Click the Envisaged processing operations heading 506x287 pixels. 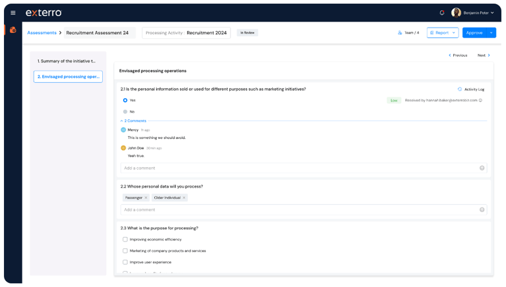(x=153, y=70)
